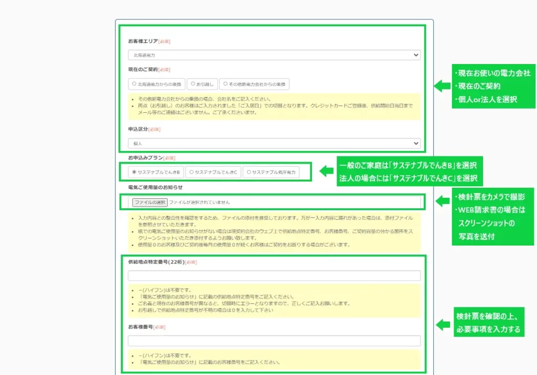Click the ファイルの選択 button

coord(149,202)
